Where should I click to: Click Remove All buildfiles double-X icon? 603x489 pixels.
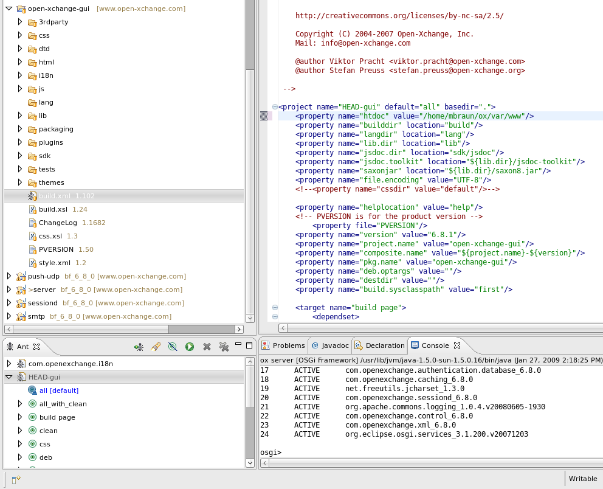(x=224, y=347)
